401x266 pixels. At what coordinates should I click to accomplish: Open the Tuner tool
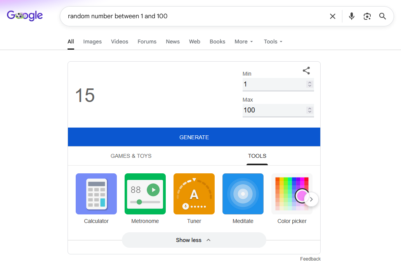click(x=194, y=194)
